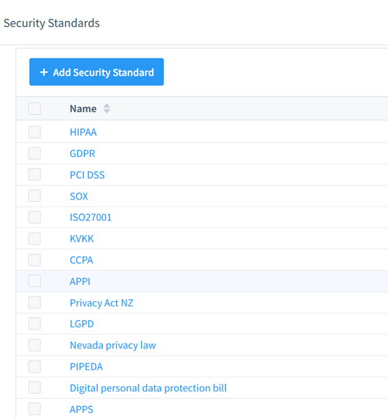This screenshot has width=388, height=418.
Task: Open the HIPAA security standard link
Action: click(83, 132)
